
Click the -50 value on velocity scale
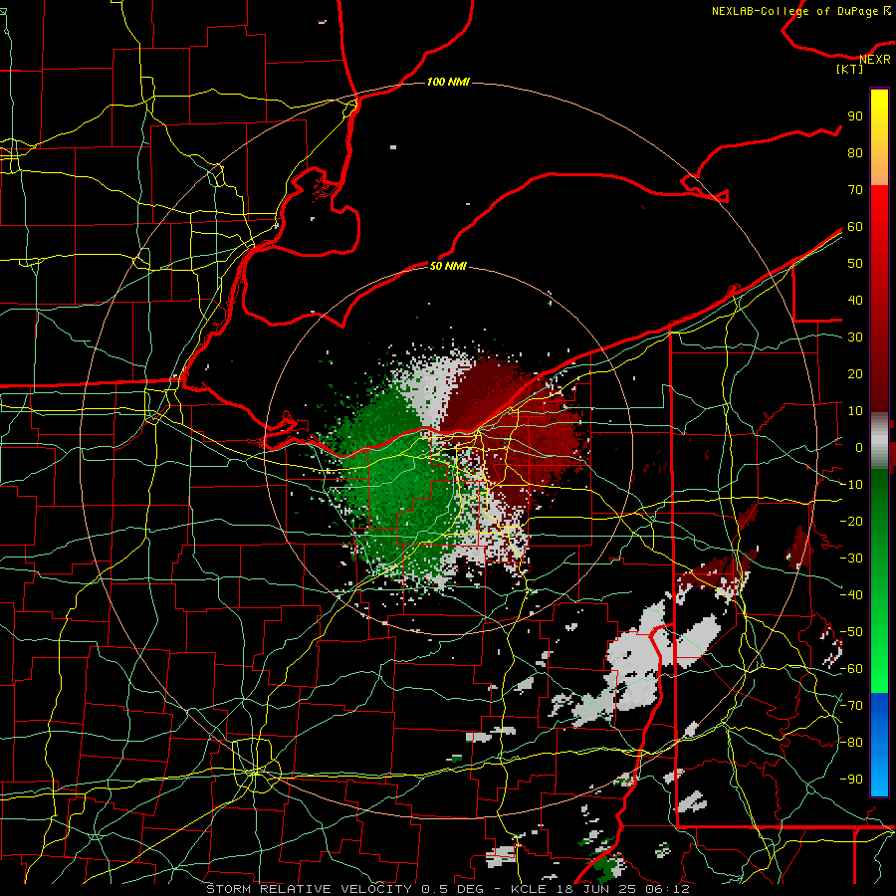(851, 632)
